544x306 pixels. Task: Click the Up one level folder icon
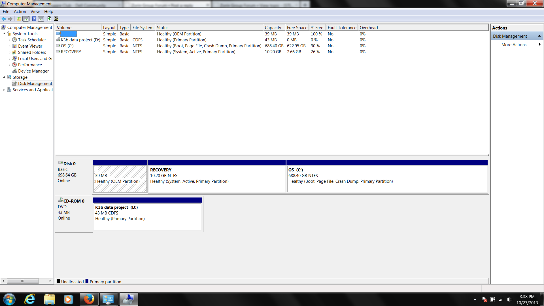pyautogui.click(x=19, y=19)
